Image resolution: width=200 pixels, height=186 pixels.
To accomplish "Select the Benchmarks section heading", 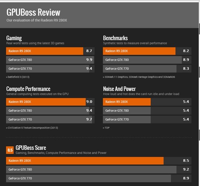I will pyautogui.click(x=115, y=38).
